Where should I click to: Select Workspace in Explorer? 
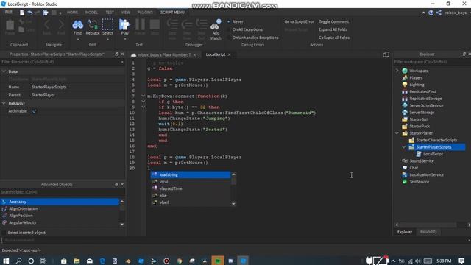pos(419,71)
